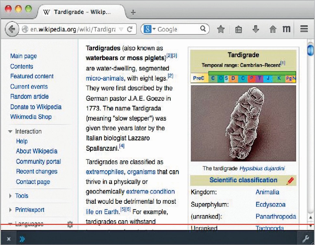
Task: Open the Languages settings gear icon
Action: pyautogui.click(x=70, y=225)
